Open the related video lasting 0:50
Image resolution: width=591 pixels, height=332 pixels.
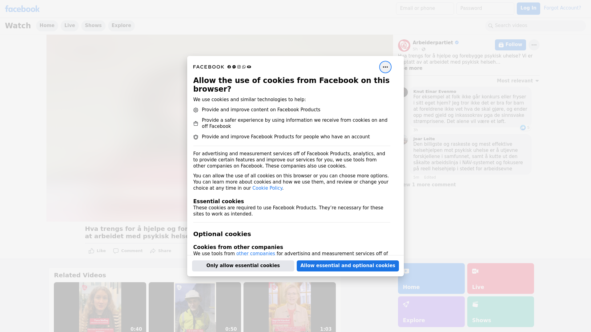click(x=195, y=307)
